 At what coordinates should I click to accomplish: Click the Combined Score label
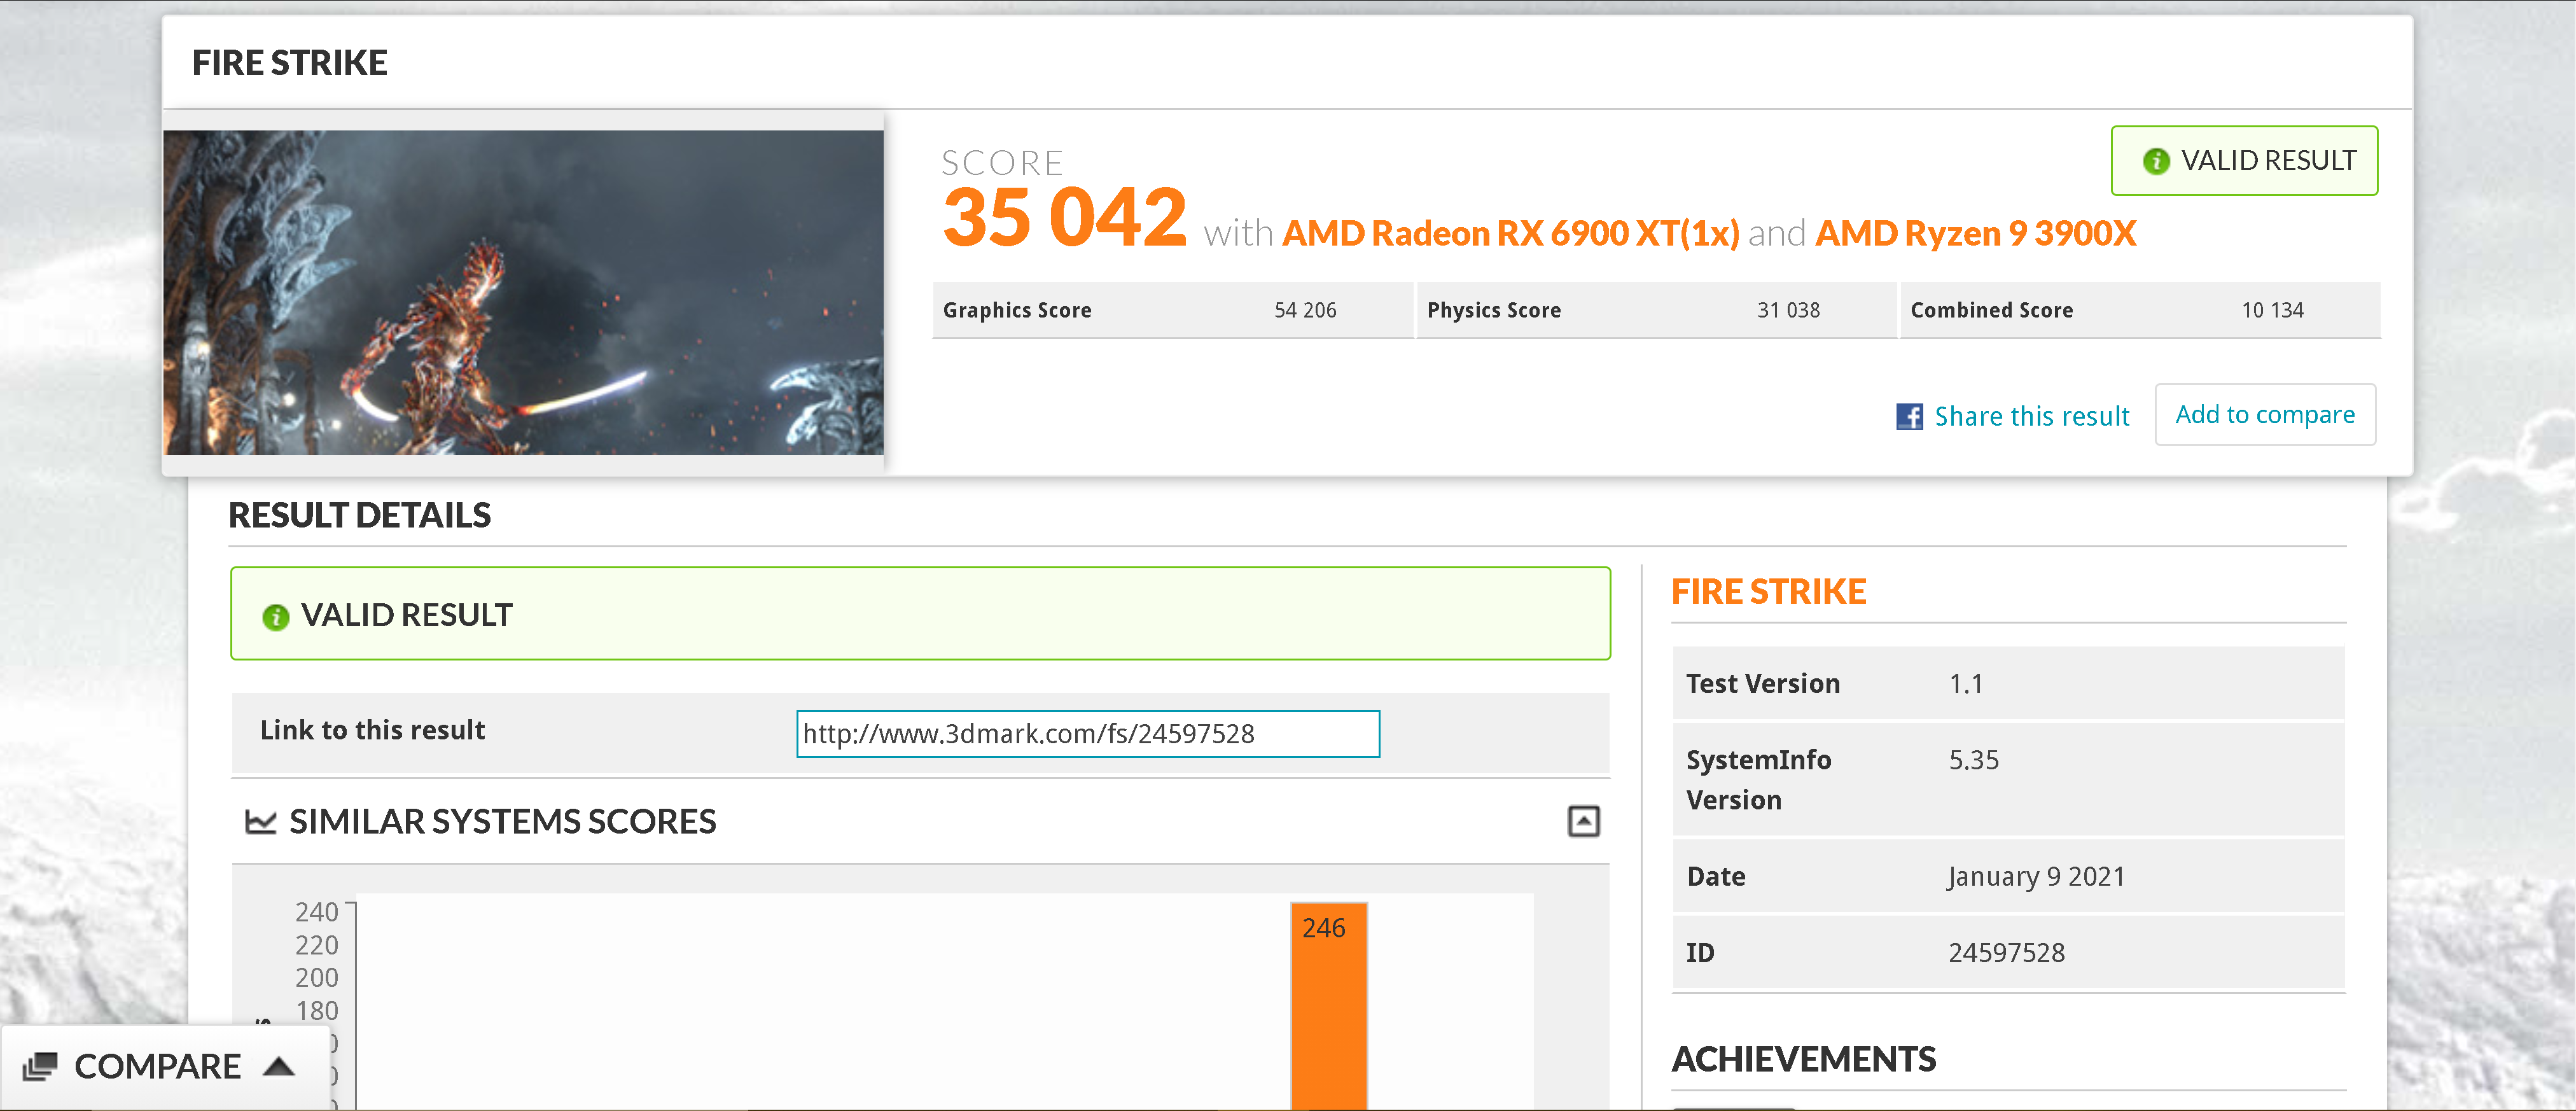pyautogui.click(x=1991, y=311)
